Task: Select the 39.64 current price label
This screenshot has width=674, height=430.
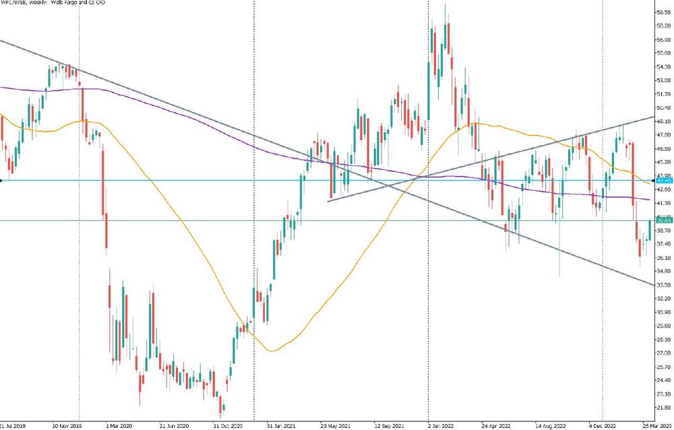Action: [664, 220]
